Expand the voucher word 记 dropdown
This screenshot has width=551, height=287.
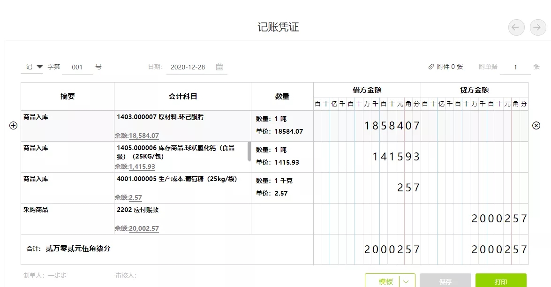click(x=40, y=67)
